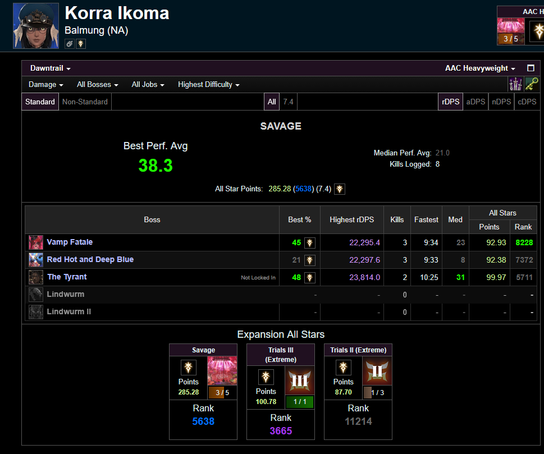Click the Fastest column header
This screenshot has width=544, height=454.
click(x=426, y=219)
